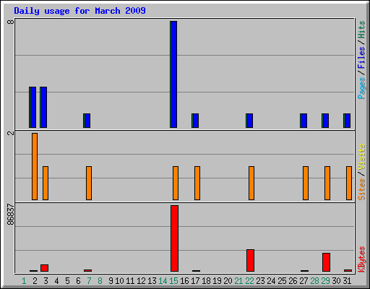Click the orange sites bar for day 7
Viewport: 370px width, 289px height.
click(x=89, y=183)
